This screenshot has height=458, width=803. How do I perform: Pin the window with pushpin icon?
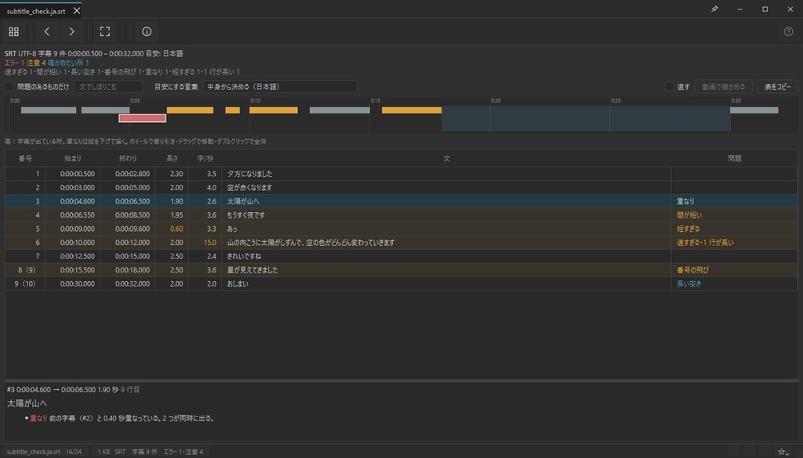point(714,9)
